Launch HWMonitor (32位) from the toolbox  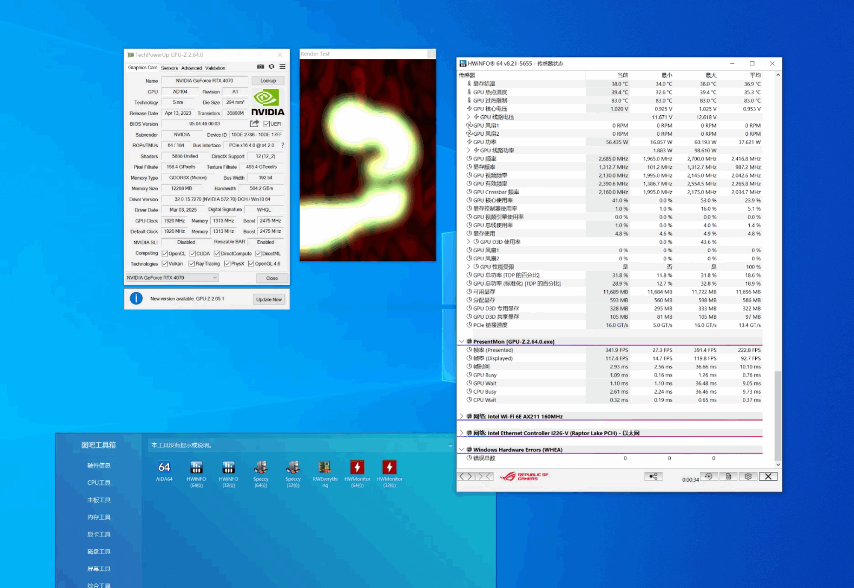point(389,474)
